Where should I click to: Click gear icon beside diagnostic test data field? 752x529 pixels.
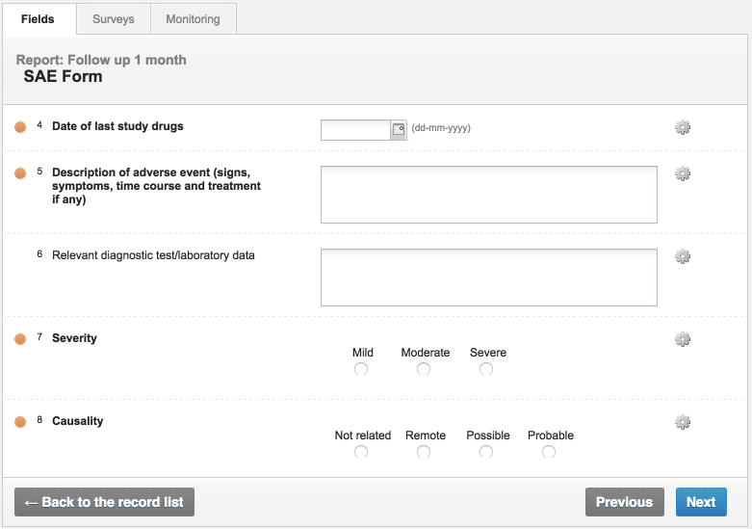(683, 256)
